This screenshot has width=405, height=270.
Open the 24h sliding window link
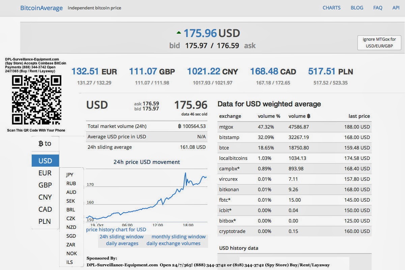pos(121,237)
